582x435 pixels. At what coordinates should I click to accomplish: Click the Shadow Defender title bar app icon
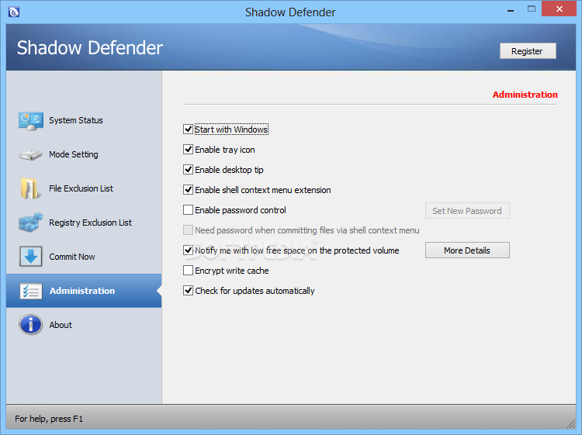tap(14, 12)
